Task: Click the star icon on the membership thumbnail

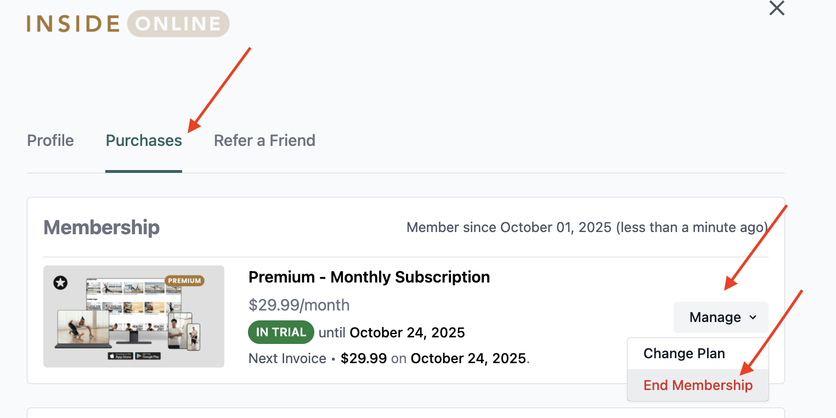Action: click(60, 283)
